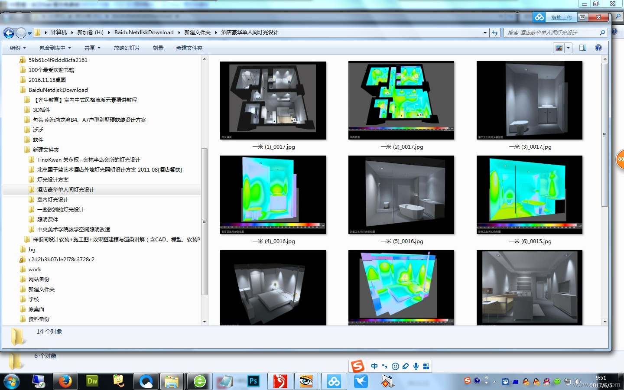Refresh the current folder view
This screenshot has height=390, width=624.
(x=495, y=32)
